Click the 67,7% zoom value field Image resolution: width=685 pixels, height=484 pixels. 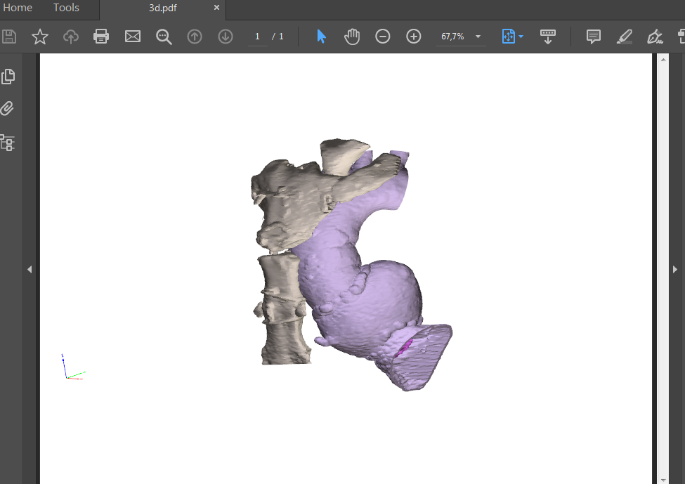tap(452, 37)
